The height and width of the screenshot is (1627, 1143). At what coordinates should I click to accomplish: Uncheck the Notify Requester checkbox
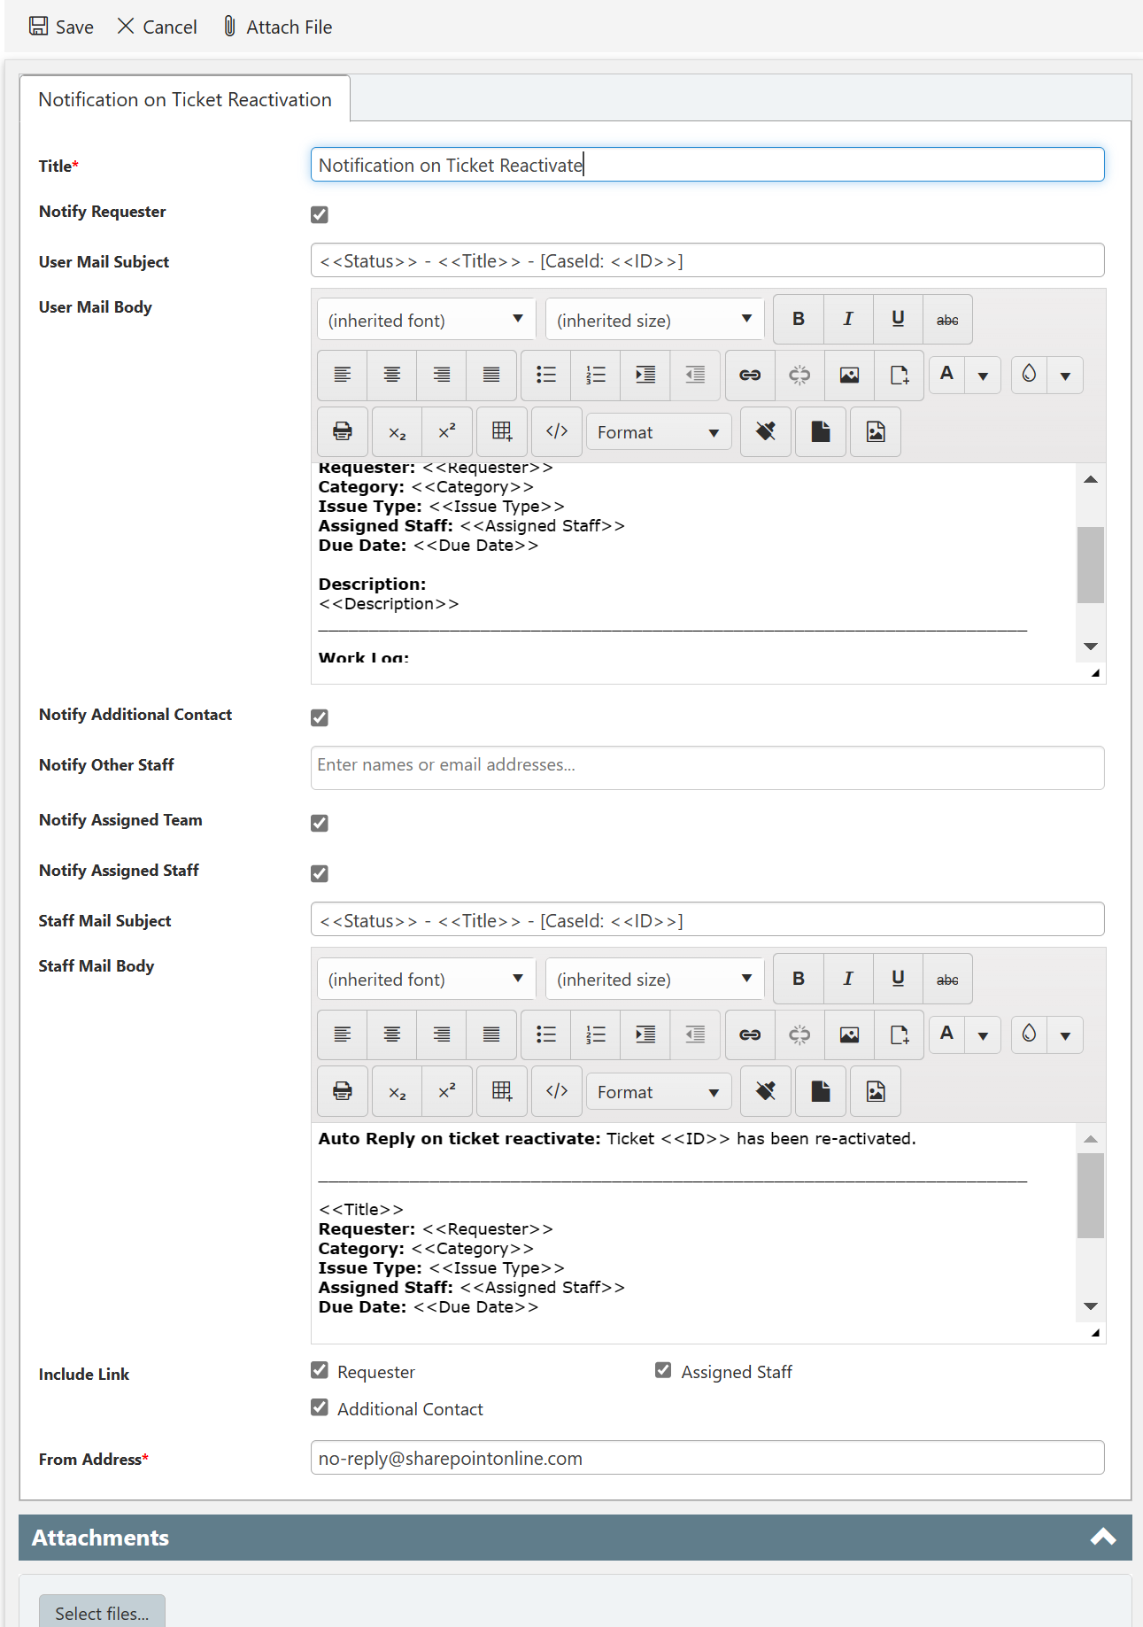pyautogui.click(x=320, y=214)
